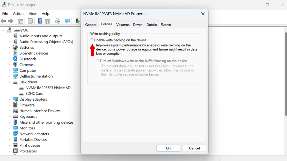Enable write caching on the device
The width and height of the screenshot is (287, 161).
pyautogui.click(x=92, y=40)
